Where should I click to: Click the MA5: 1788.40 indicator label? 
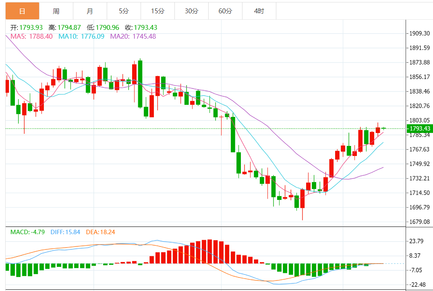pyautogui.click(x=31, y=37)
